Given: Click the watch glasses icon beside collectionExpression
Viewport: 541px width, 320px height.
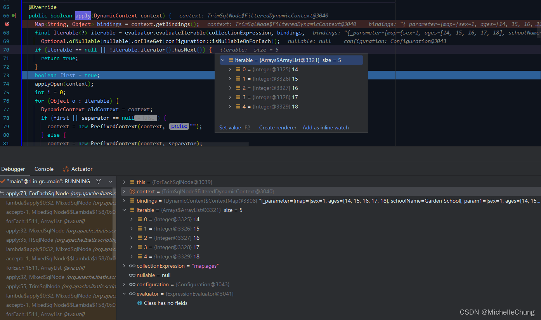Looking at the screenshot, I should [132, 266].
